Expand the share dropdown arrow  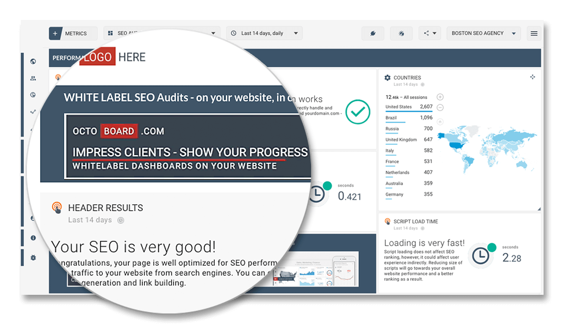(x=435, y=33)
